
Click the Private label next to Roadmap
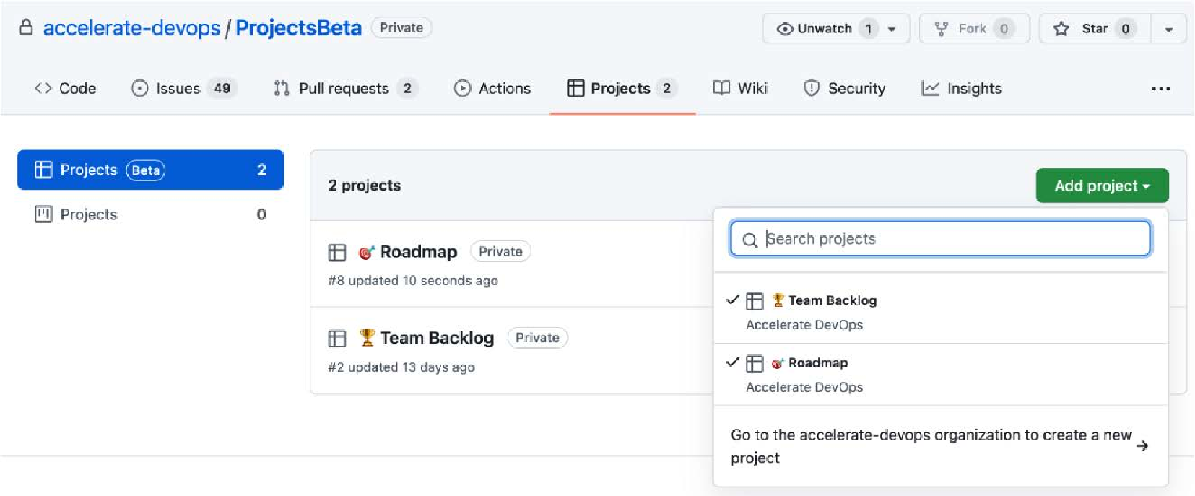500,251
